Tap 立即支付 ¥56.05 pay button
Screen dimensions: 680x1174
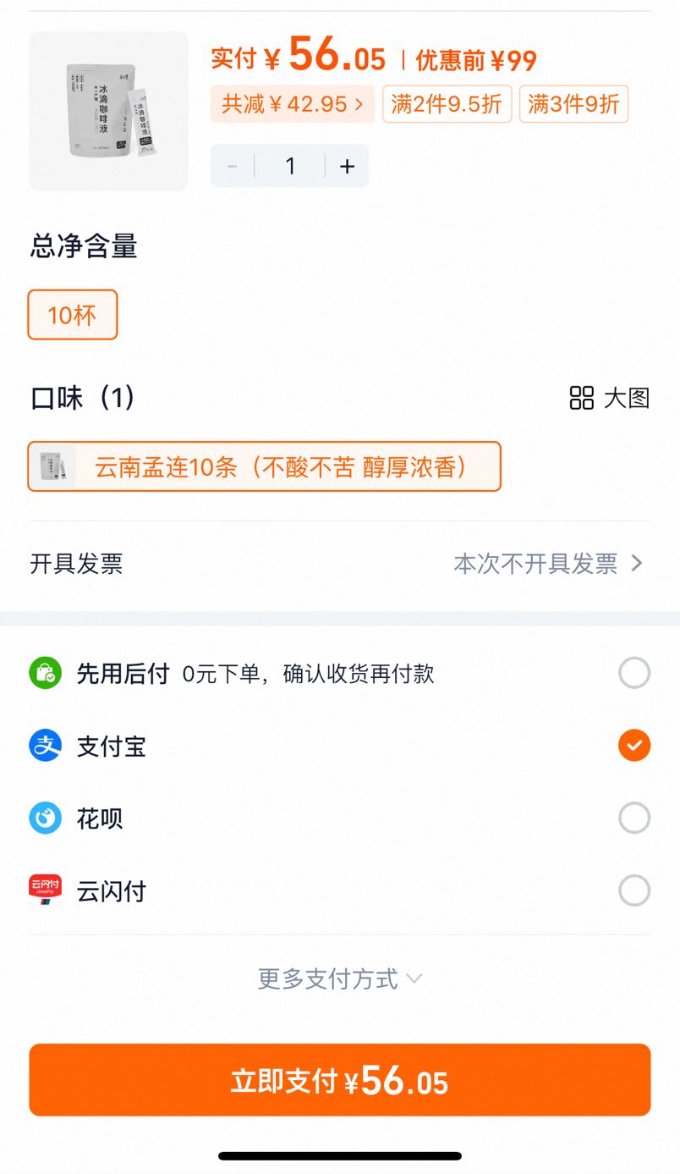340,1080
